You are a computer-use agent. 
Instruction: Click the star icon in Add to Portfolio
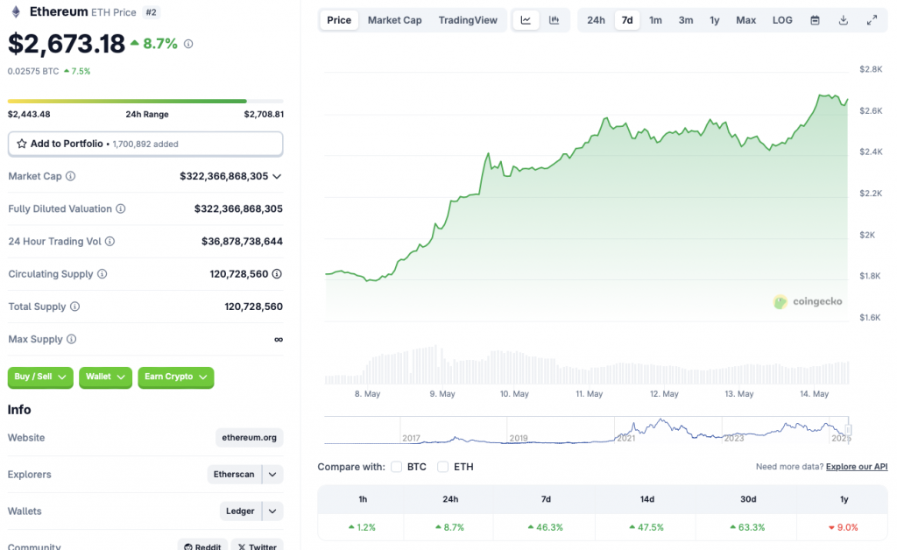[x=22, y=144]
